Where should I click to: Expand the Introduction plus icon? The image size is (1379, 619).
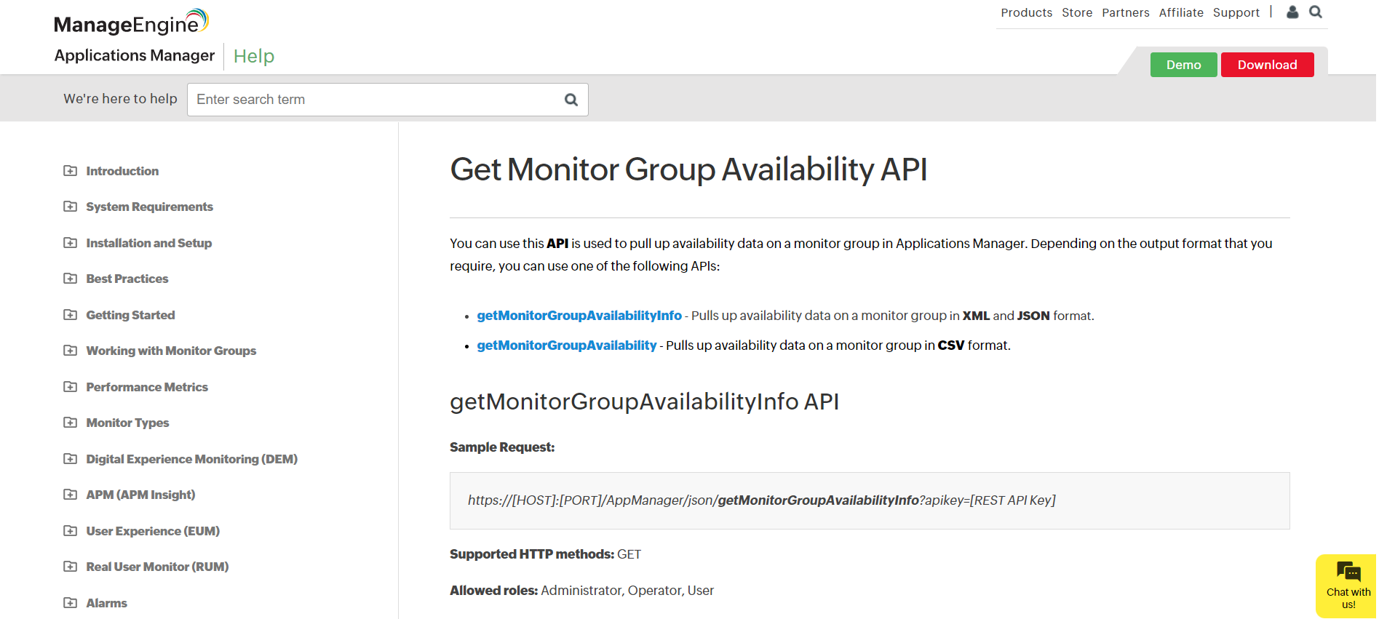coord(70,171)
